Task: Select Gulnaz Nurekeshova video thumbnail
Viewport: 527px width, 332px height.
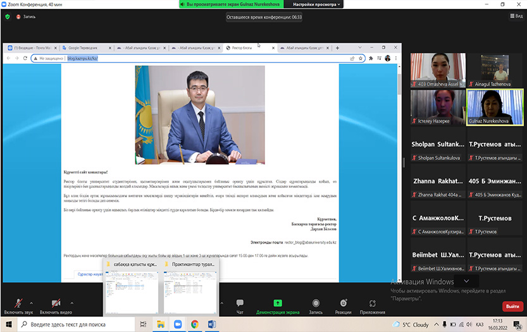Action: pos(495,108)
